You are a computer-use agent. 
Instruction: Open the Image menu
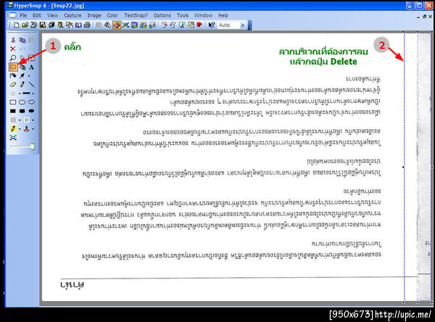94,15
